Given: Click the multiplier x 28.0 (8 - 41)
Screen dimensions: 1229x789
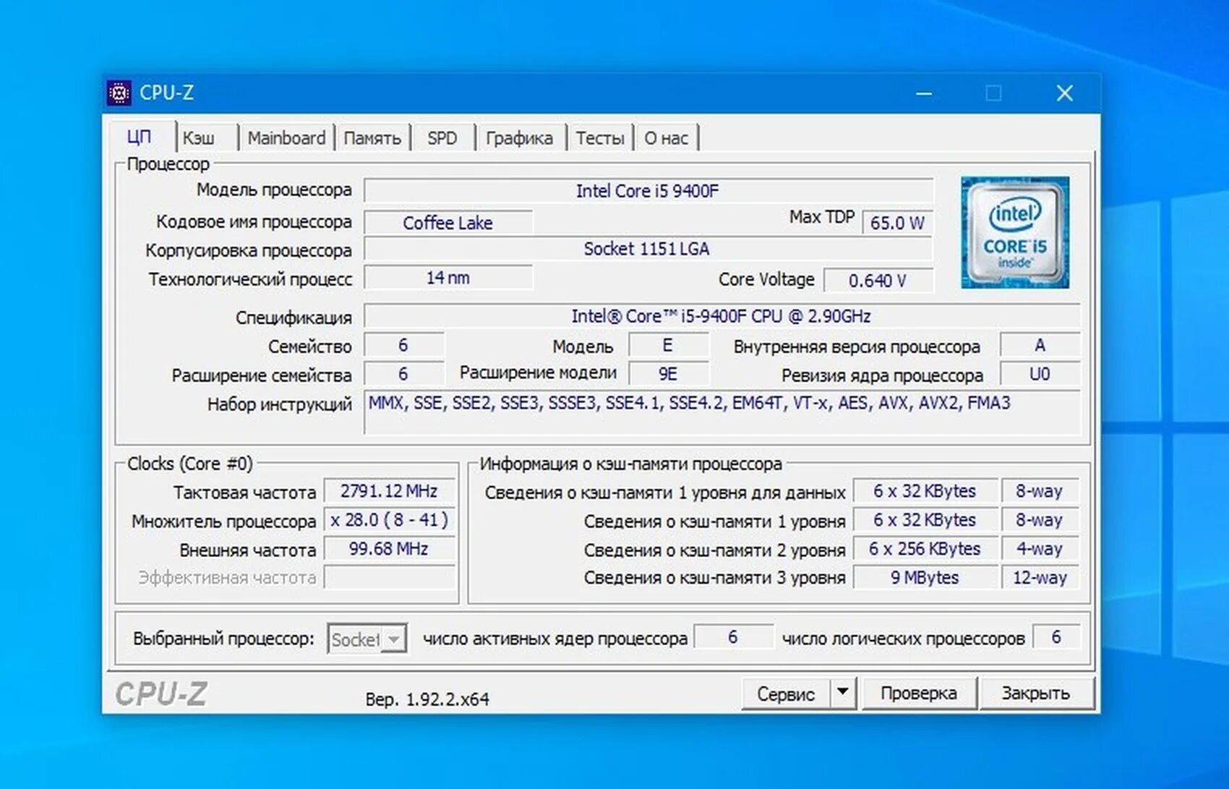Looking at the screenshot, I should [x=389, y=520].
